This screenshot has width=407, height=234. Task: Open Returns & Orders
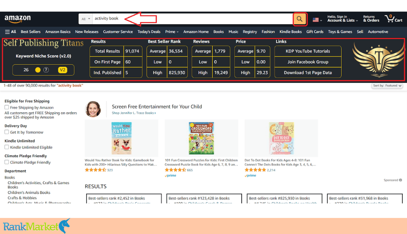tap(371, 19)
